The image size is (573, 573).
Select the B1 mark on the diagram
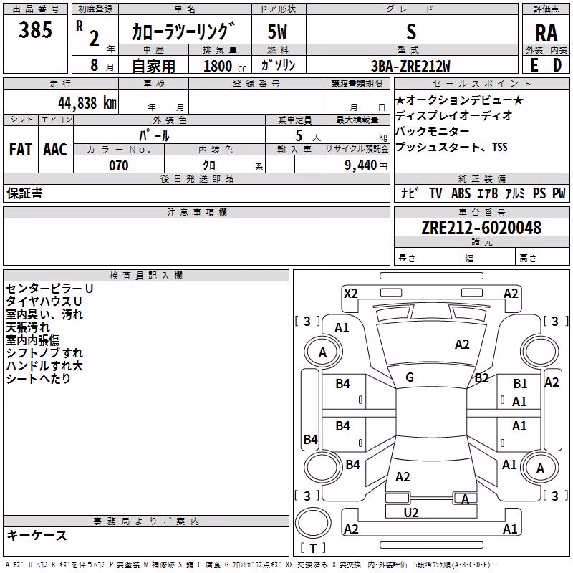click(x=520, y=383)
